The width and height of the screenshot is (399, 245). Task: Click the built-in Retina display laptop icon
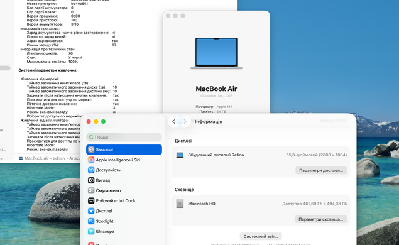180,155
